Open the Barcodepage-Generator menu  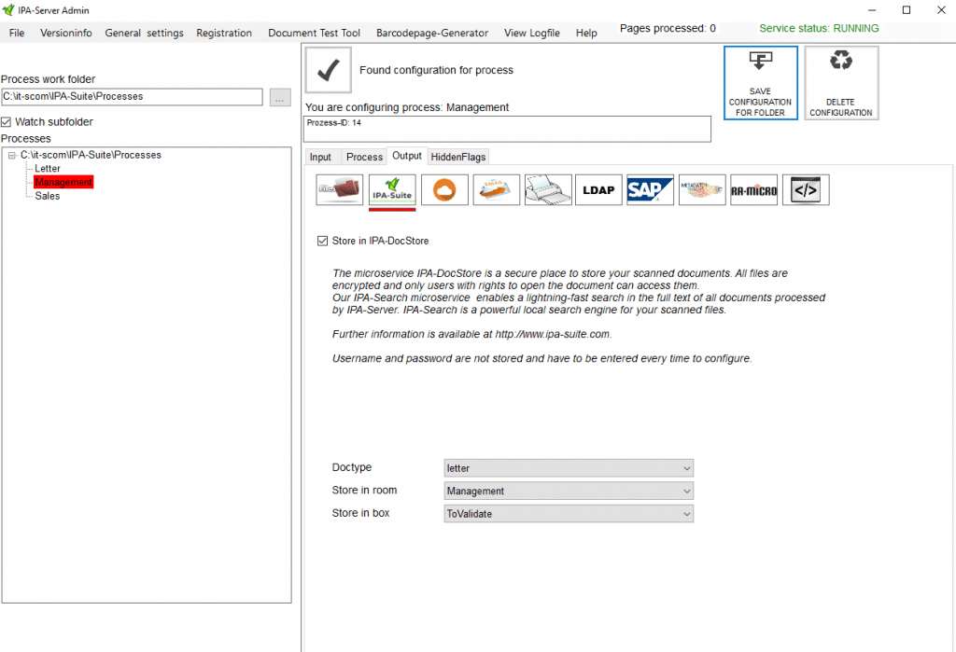pyautogui.click(x=431, y=33)
